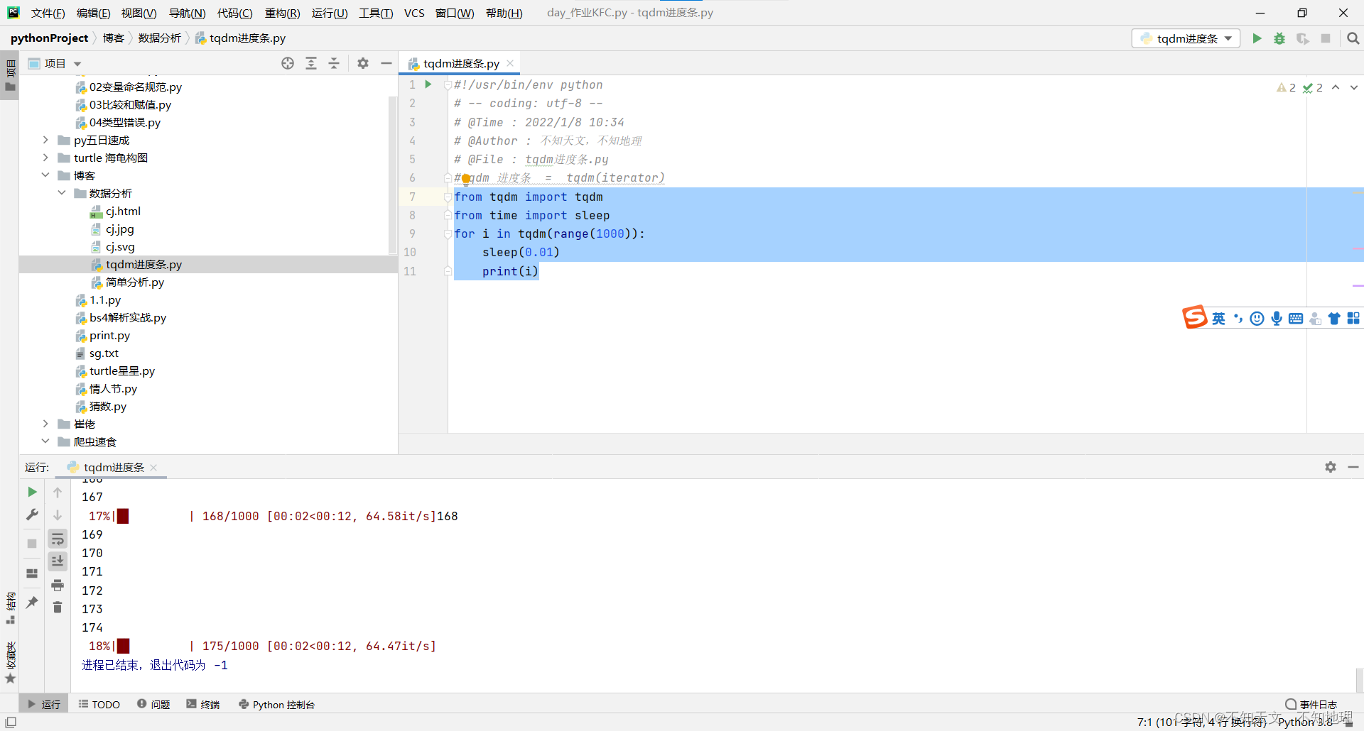Click the stop icon in top toolbar
The image size is (1364, 731).
point(1326,38)
